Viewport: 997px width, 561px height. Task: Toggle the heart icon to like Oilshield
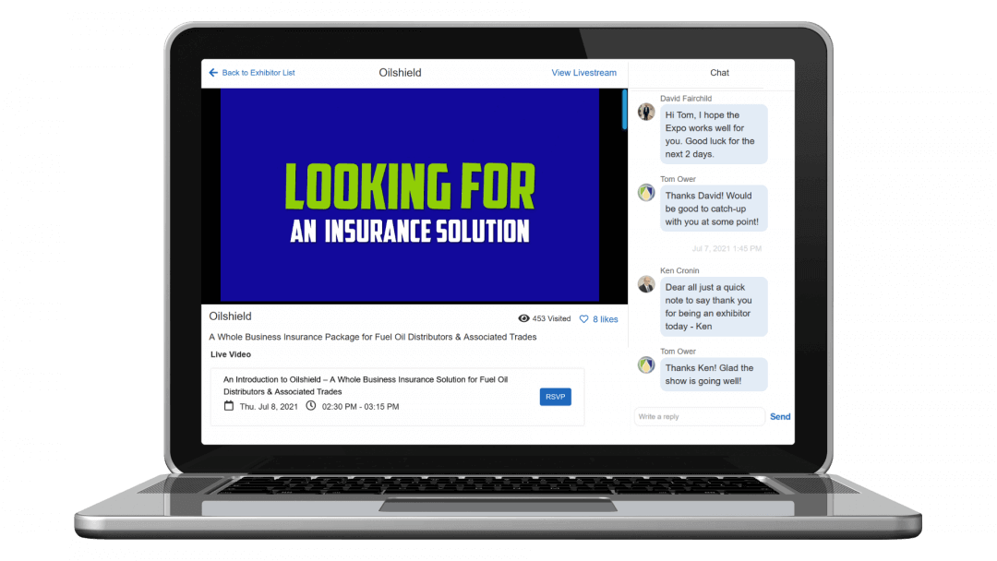click(583, 319)
